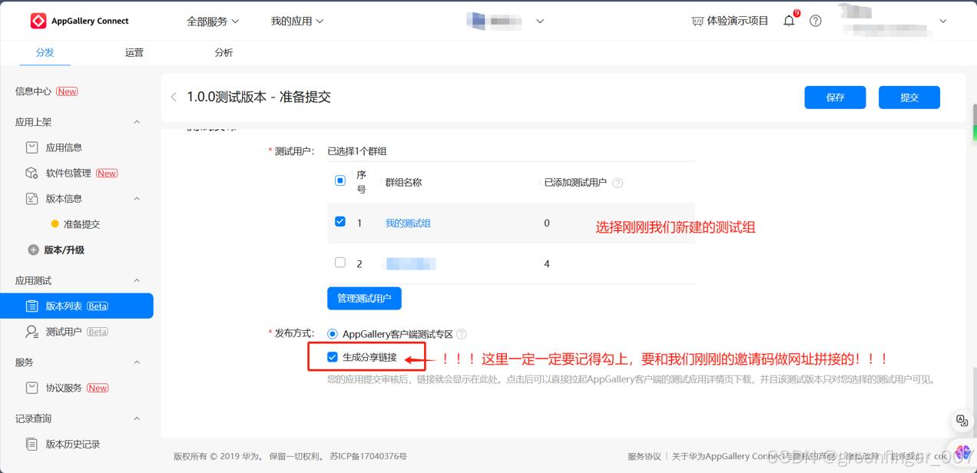Click the help icon beside 已添加测试用户

point(618,183)
